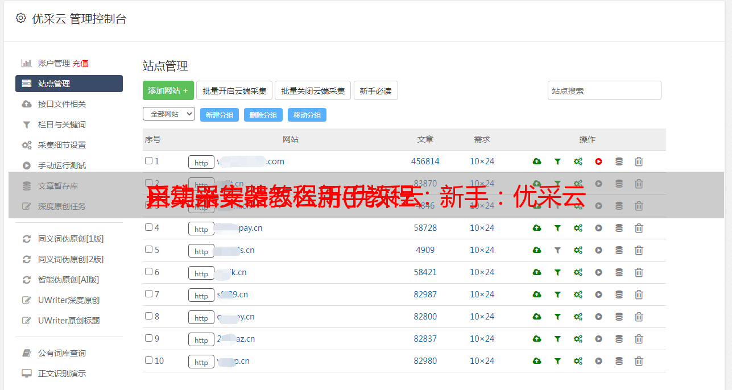This screenshot has height=390, width=732.
Task: Open 智能伪原创[AI版] in the sidebar
Action: (68, 280)
